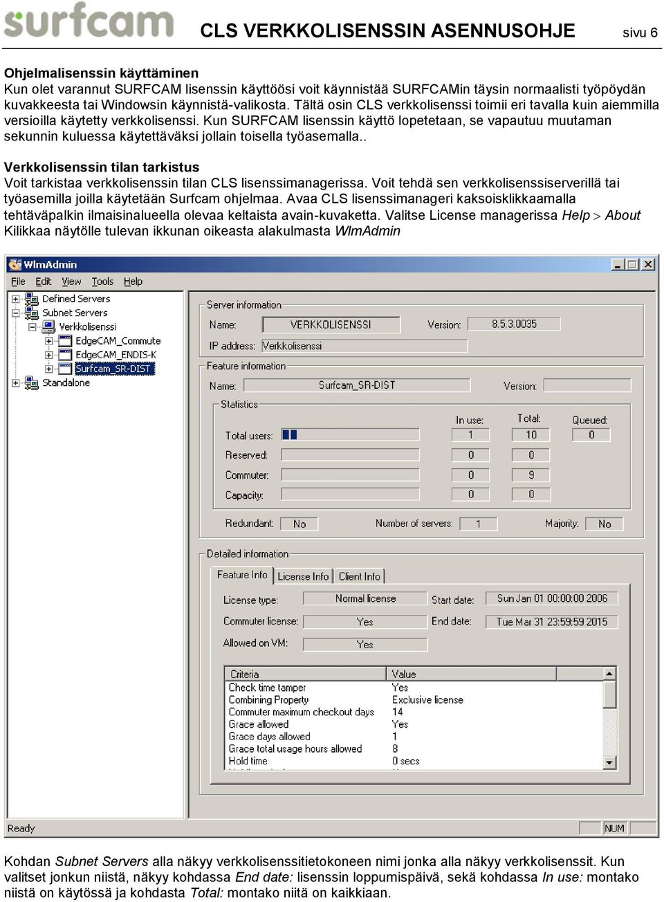Screen dimensions: 664x902
Task: Click the Total users usage bar
Action: click(349, 434)
